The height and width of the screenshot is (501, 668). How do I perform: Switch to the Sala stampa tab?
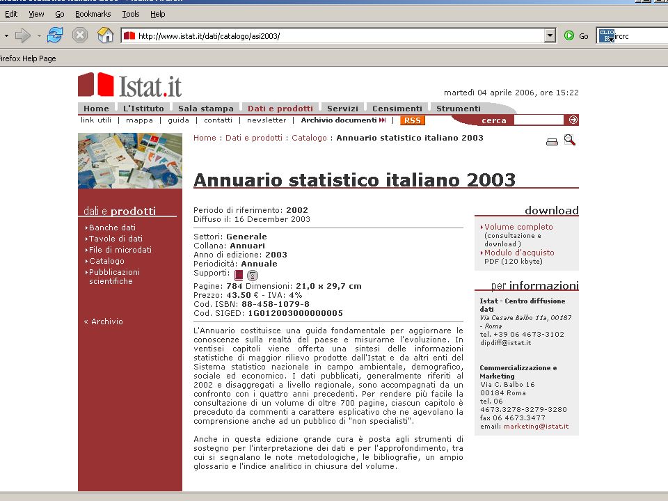click(206, 109)
